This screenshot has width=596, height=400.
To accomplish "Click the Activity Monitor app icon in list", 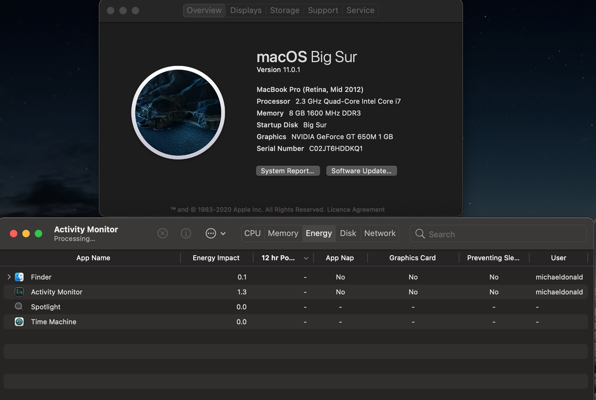I will (x=19, y=291).
